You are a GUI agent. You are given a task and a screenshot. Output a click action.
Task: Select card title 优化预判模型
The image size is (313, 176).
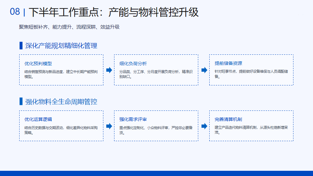click(38, 64)
